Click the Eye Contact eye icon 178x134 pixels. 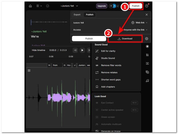(x=97, y=103)
